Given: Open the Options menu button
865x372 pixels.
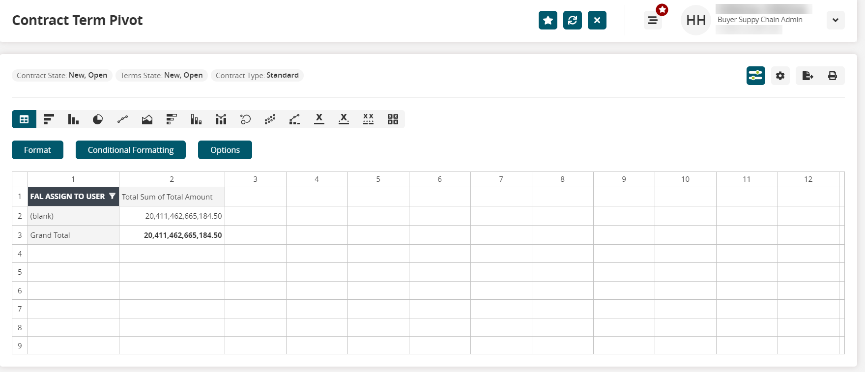Looking at the screenshot, I should click(x=225, y=150).
